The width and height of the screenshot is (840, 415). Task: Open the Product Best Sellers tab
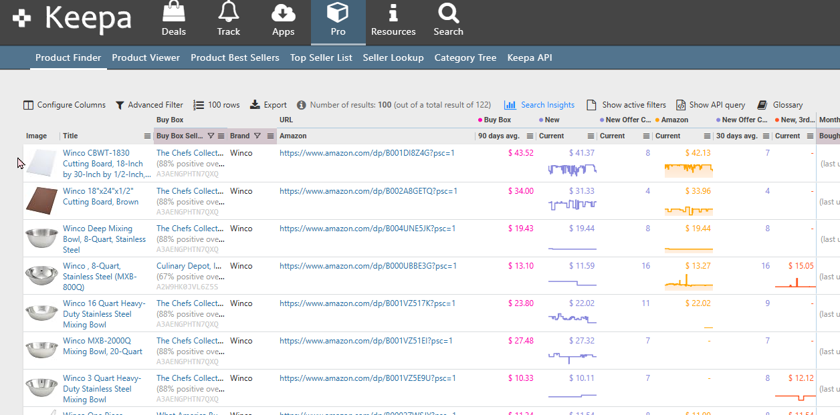pyautogui.click(x=235, y=57)
